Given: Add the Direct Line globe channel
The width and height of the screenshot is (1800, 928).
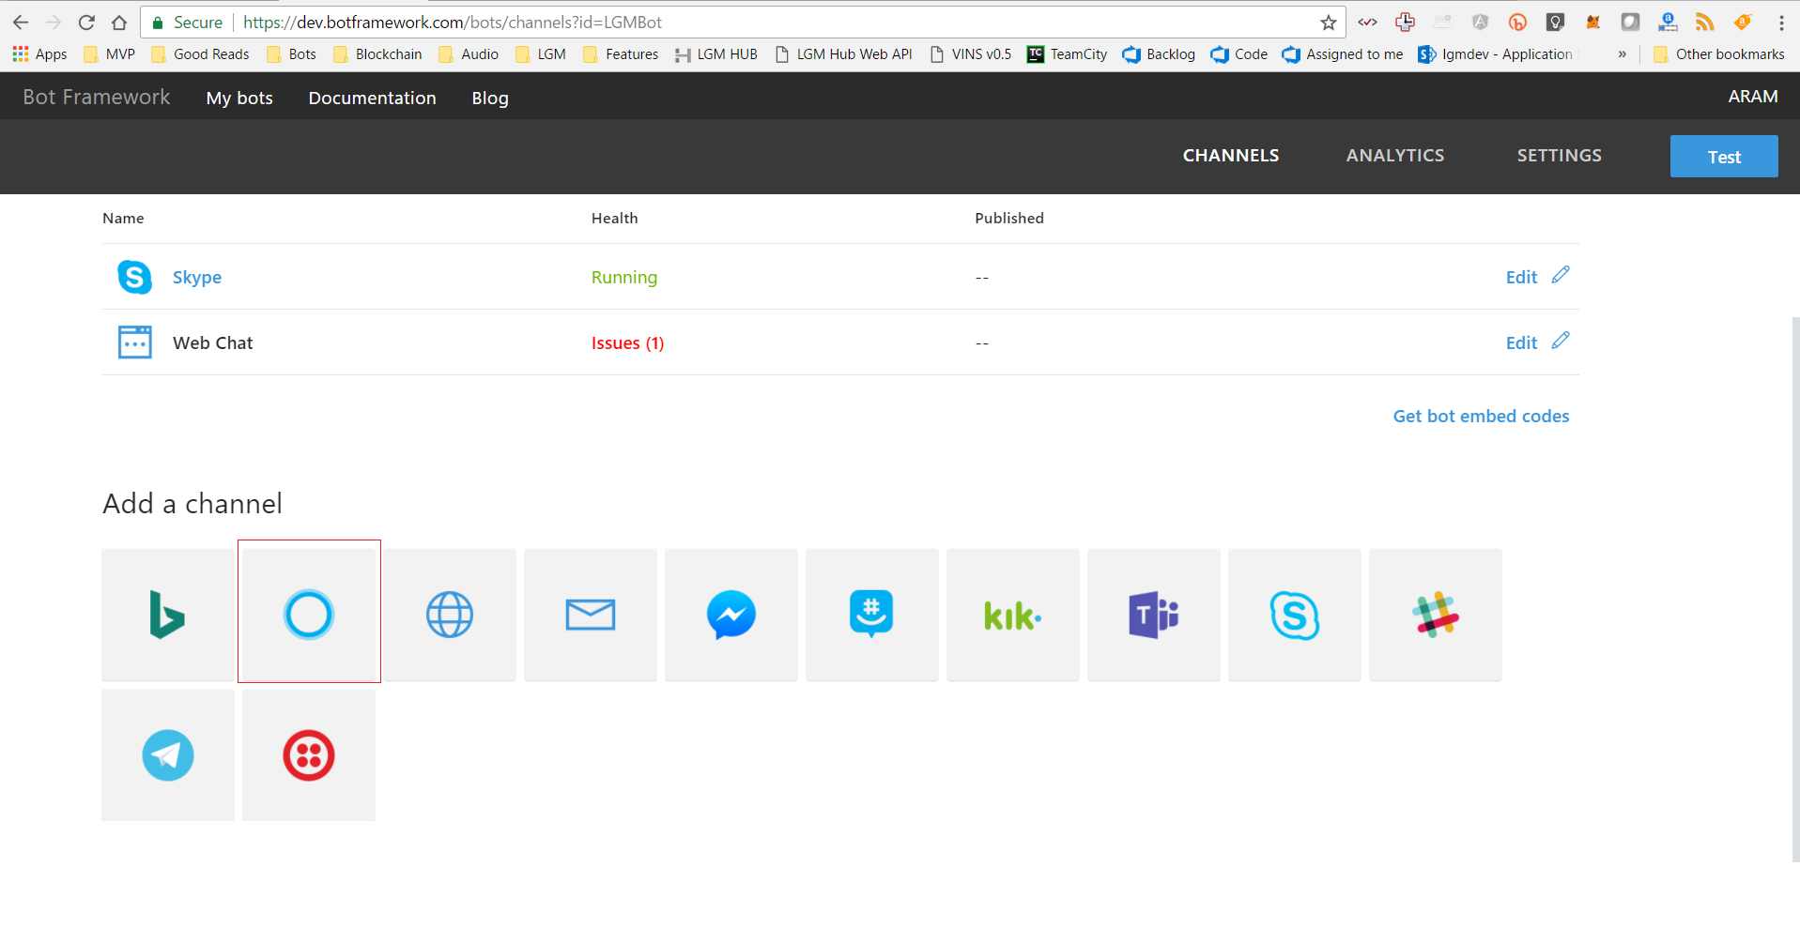Looking at the screenshot, I should 450,615.
